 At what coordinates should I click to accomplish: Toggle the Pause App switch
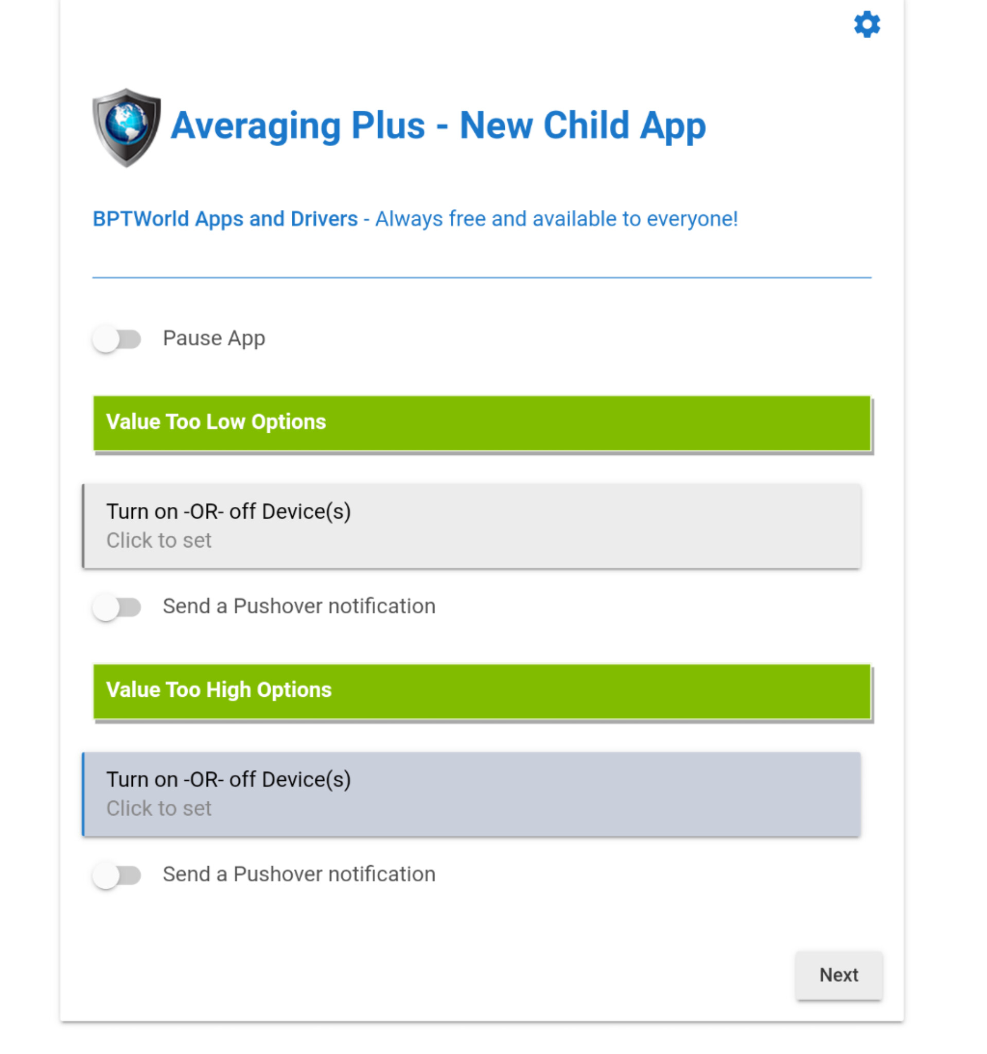[x=117, y=339]
